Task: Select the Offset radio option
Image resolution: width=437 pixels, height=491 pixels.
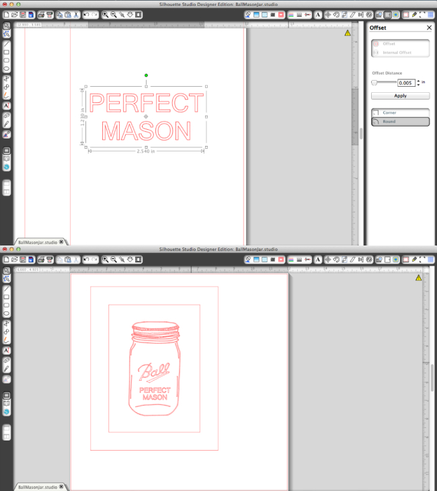Action: coord(401,44)
